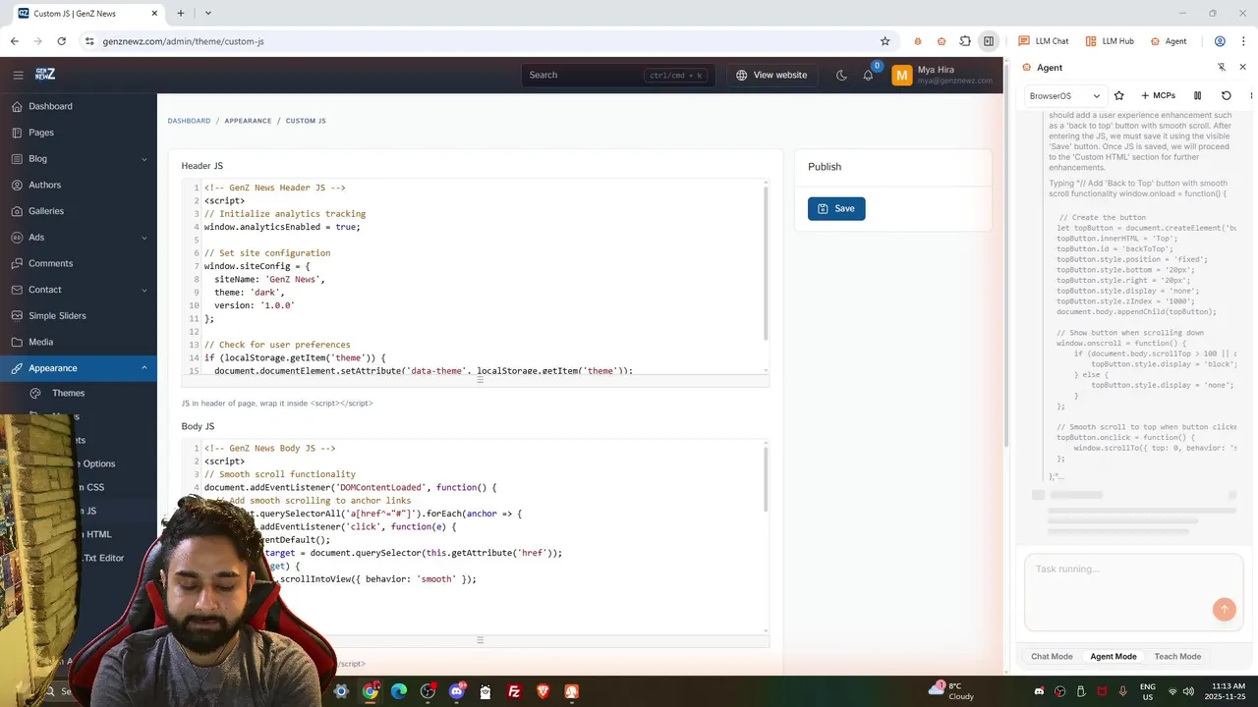Click the Media icon in sidebar
Image resolution: width=1258 pixels, height=707 pixels.
click(x=17, y=342)
